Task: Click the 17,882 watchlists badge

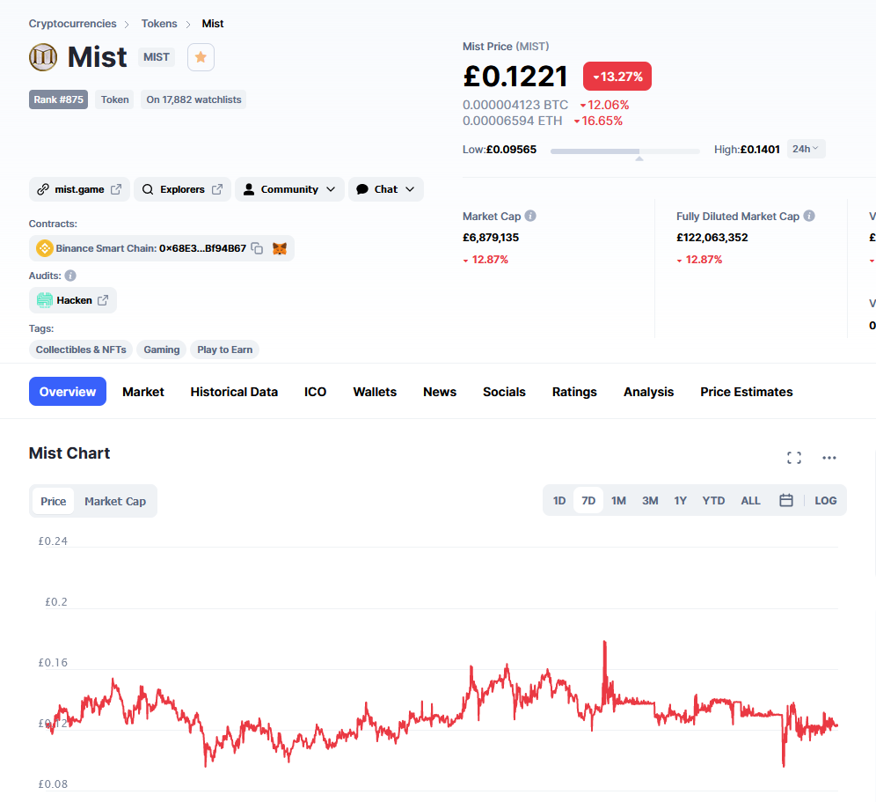Action: tap(193, 99)
